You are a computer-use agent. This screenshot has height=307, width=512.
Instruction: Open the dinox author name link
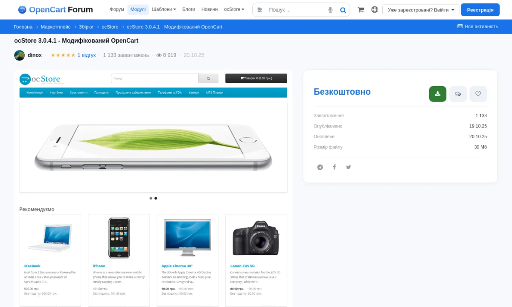[x=35, y=55]
